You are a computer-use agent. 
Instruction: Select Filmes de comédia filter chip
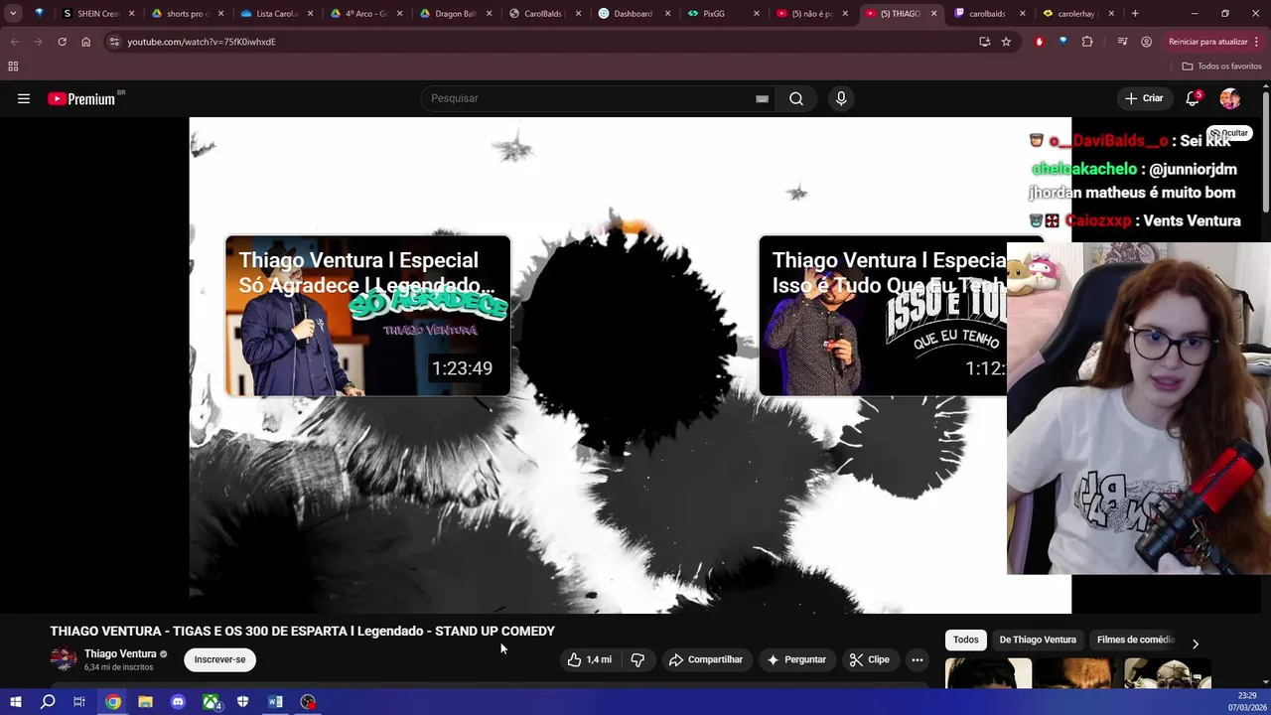click(1134, 640)
